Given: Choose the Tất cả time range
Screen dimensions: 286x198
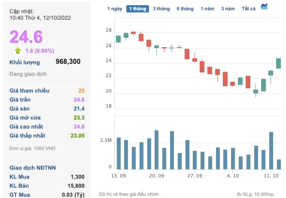Looking at the screenshot, I should click(x=249, y=9).
